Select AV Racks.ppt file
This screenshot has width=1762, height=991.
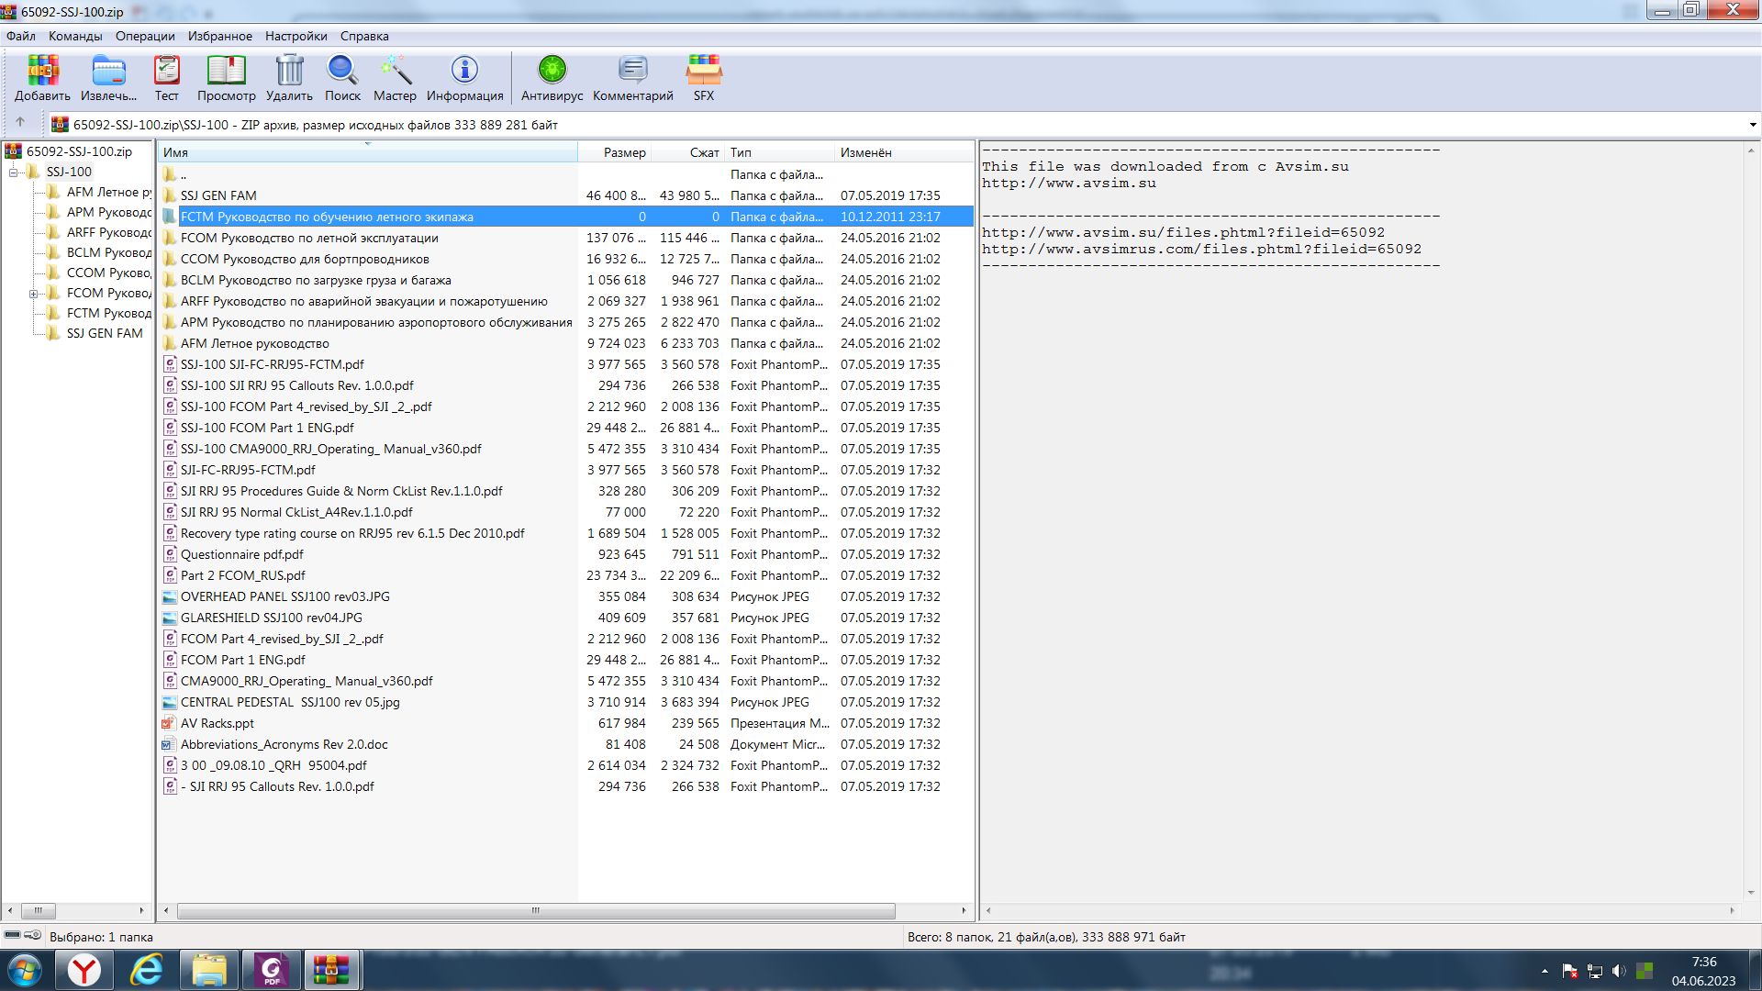[566, 723]
